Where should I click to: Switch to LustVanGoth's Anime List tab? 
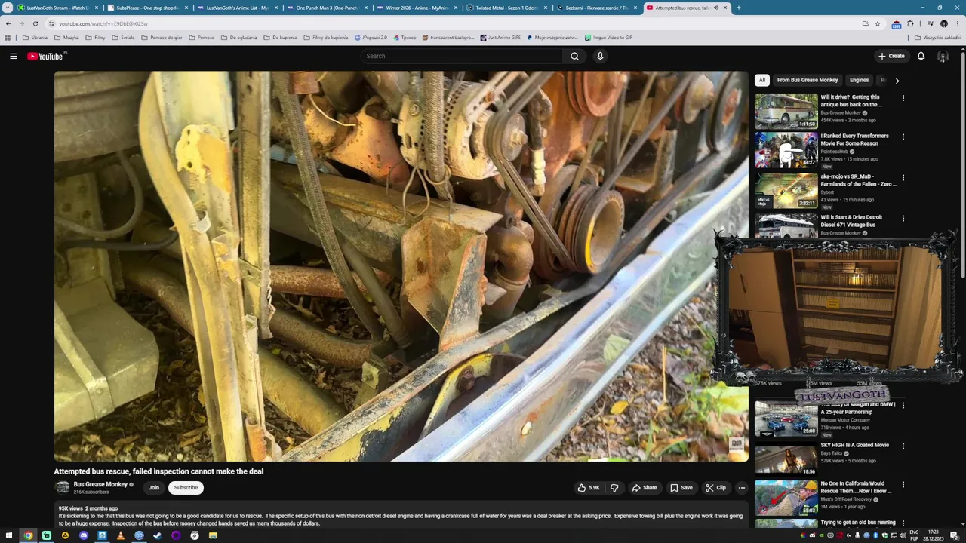(x=236, y=8)
